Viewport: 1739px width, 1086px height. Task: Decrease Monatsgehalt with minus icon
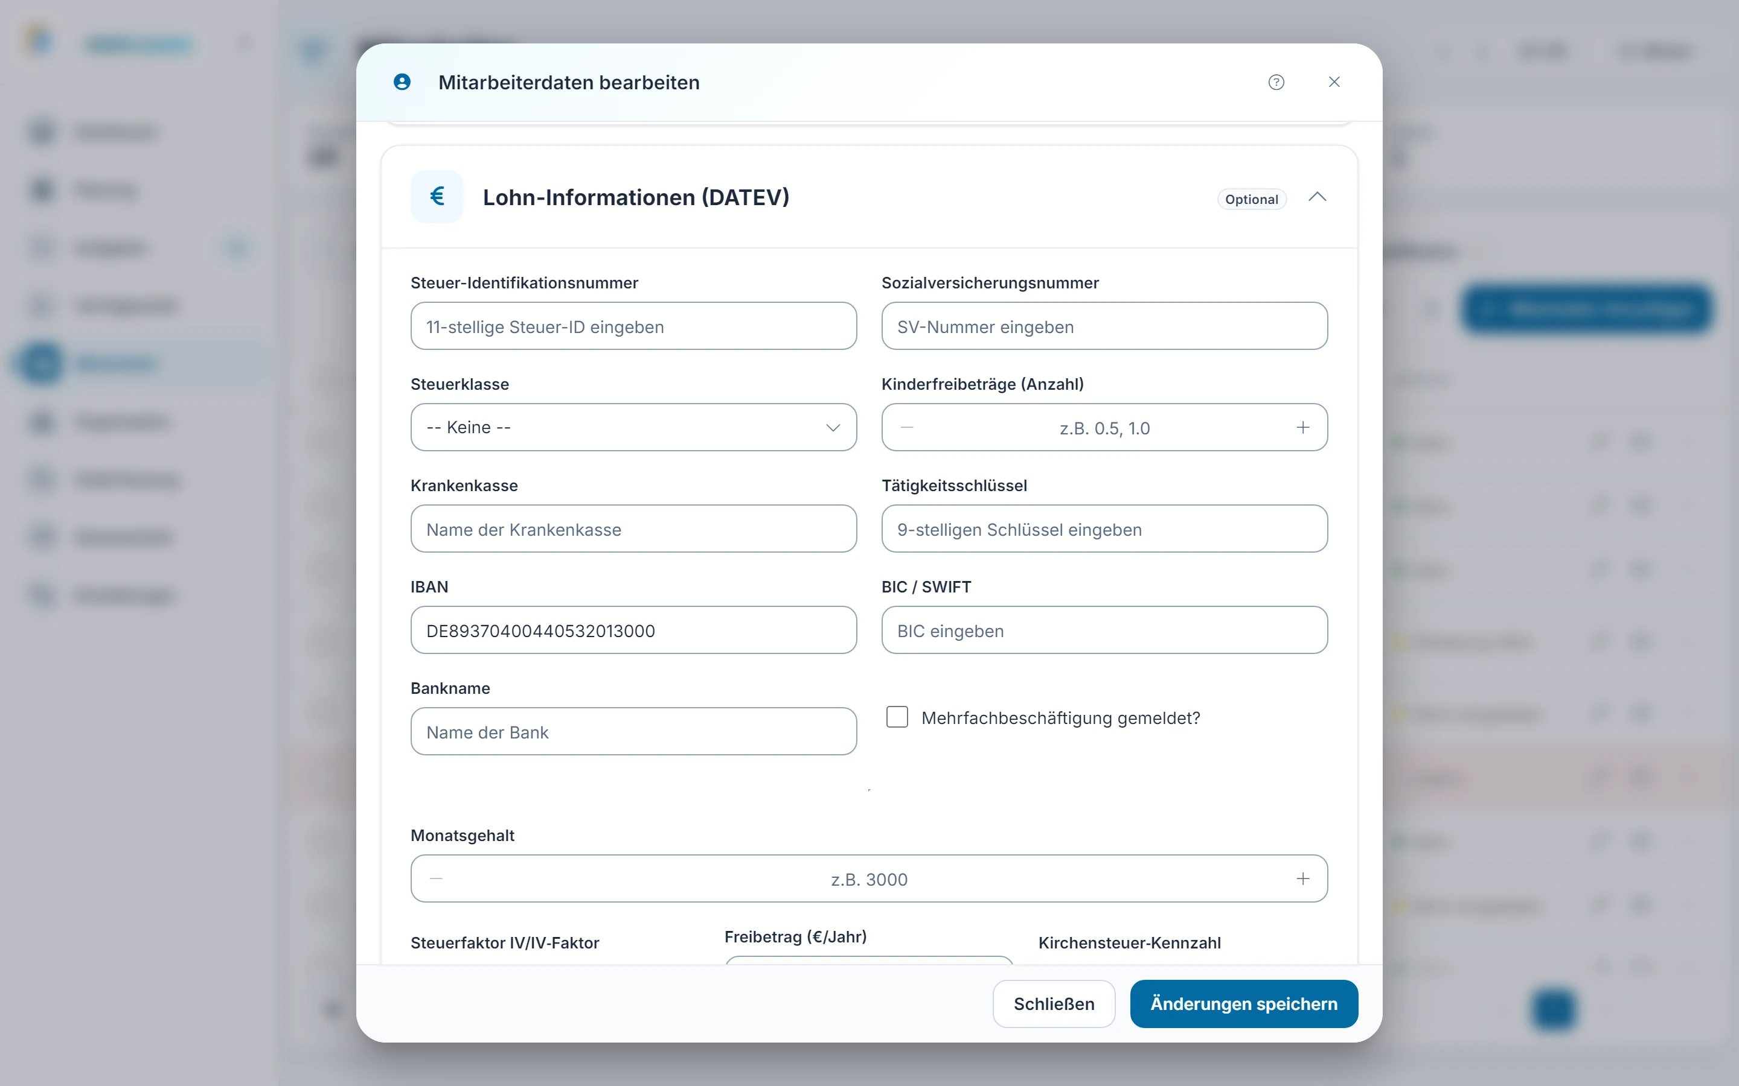[x=436, y=878]
